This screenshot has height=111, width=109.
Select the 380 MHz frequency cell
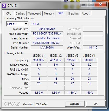click(39, 60)
